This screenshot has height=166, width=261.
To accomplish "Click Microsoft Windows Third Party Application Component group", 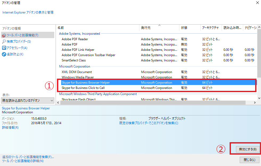I will [98, 94].
